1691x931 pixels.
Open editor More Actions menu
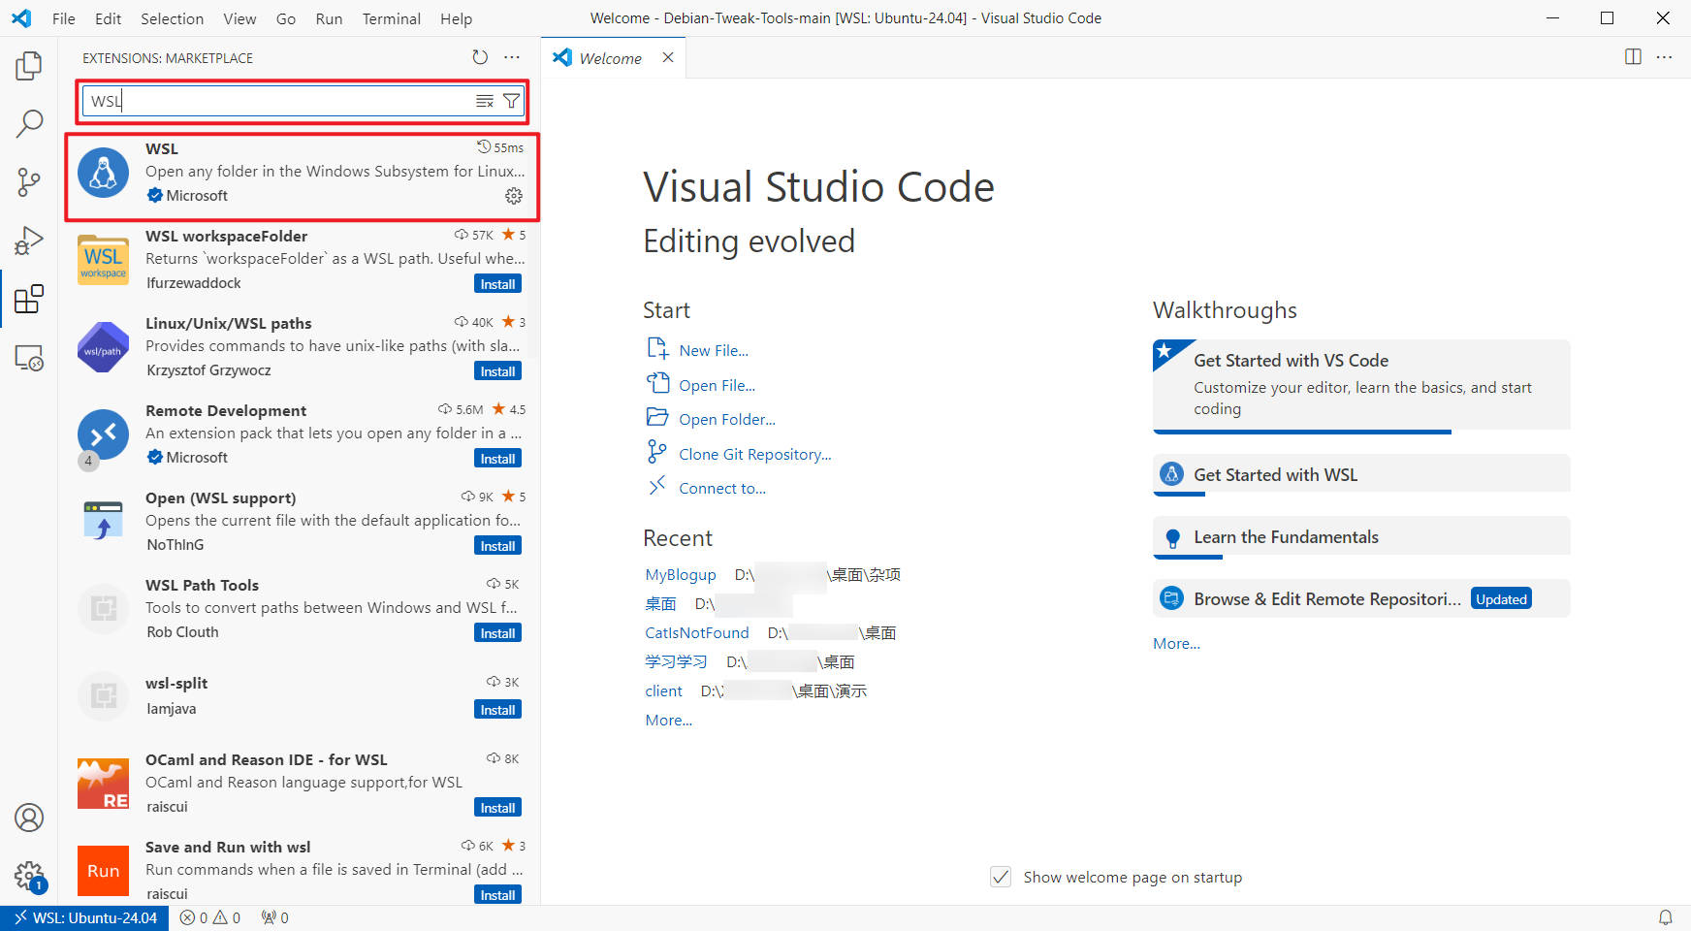[x=1665, y=57]
